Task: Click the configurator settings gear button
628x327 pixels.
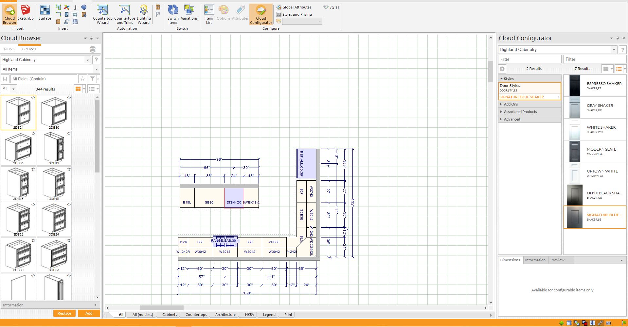Action: [x=502, y=69]
